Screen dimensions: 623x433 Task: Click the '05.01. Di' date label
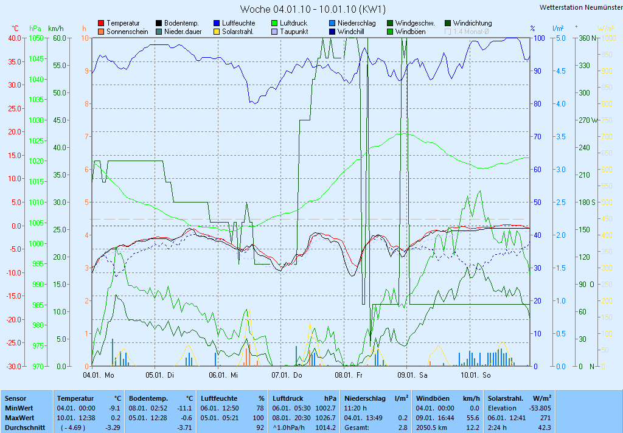pos(160,375)
